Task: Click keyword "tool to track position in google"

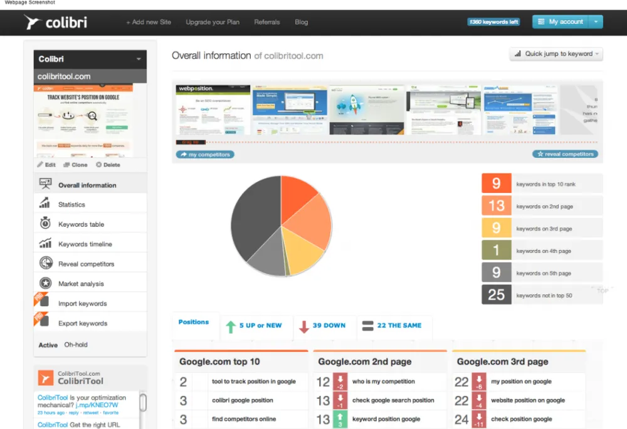Action: point(253,381)
